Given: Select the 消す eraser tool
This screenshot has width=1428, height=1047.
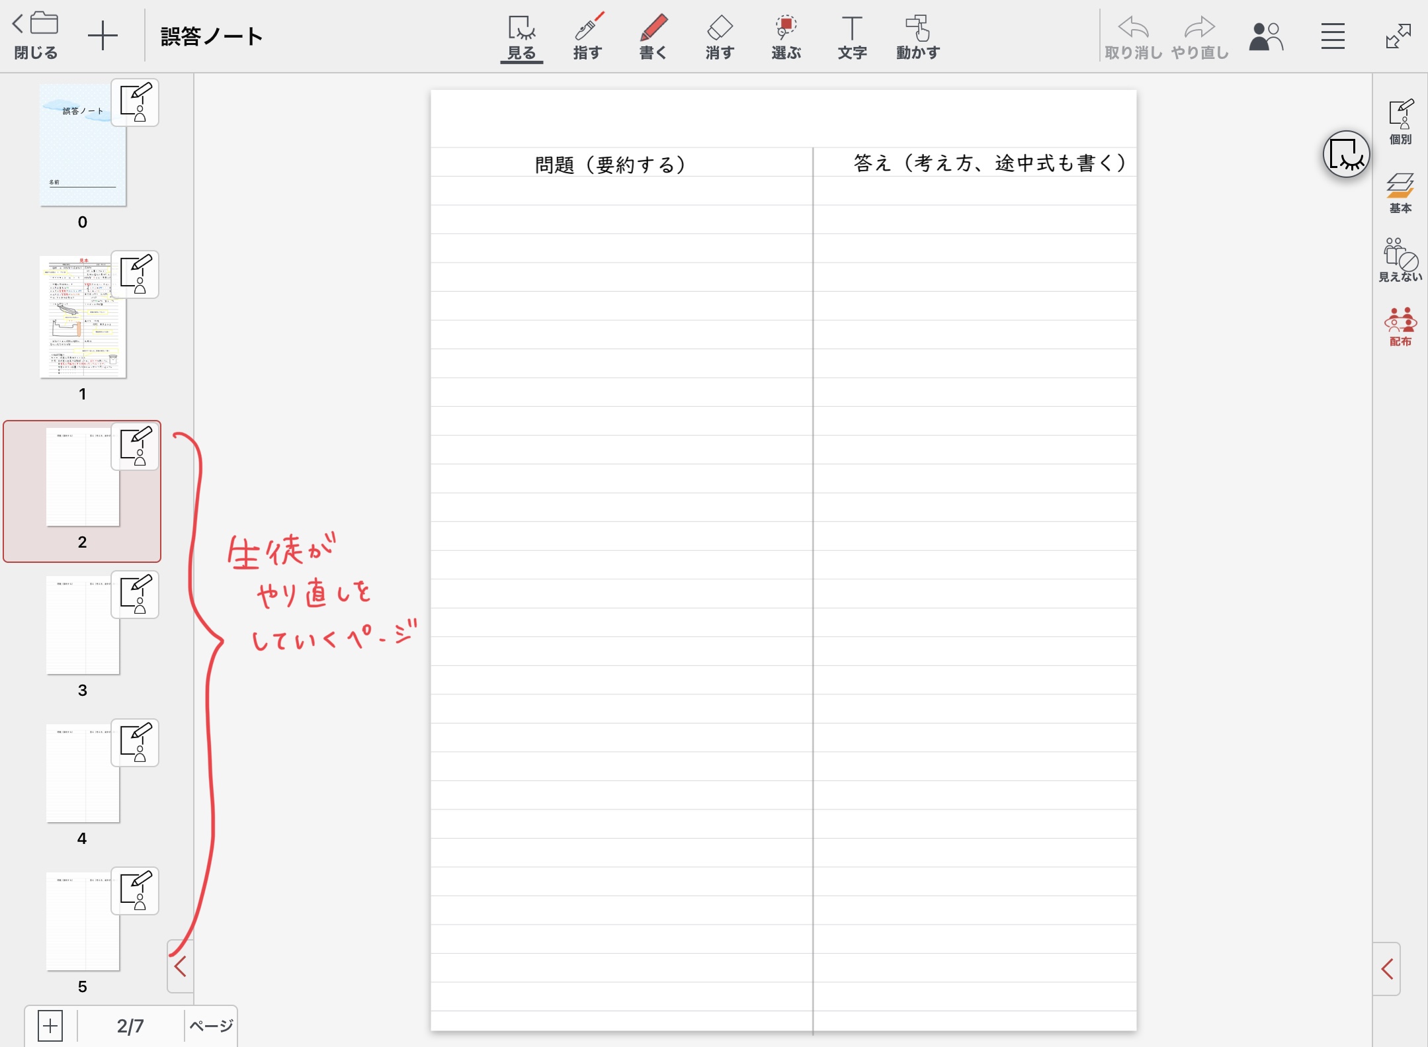Looking at the screenshot, I should 719,37.
